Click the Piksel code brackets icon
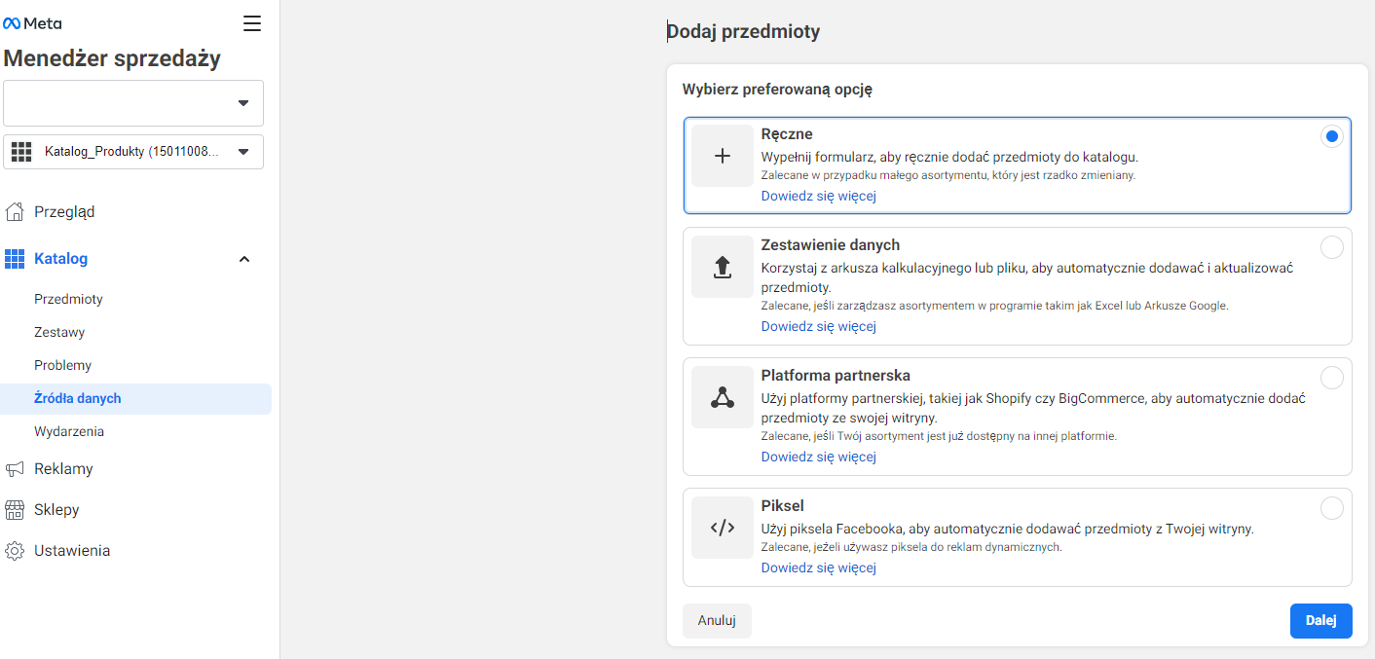 723,528
